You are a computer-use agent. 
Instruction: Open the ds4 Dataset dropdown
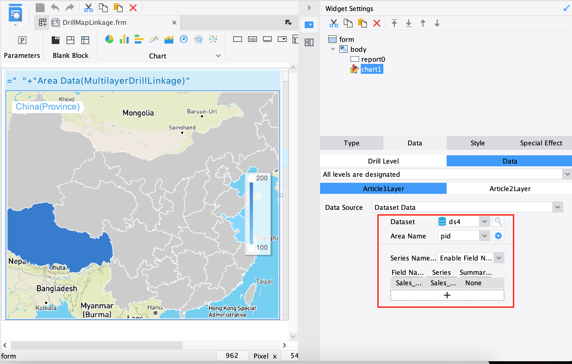(x=485, y=221)
